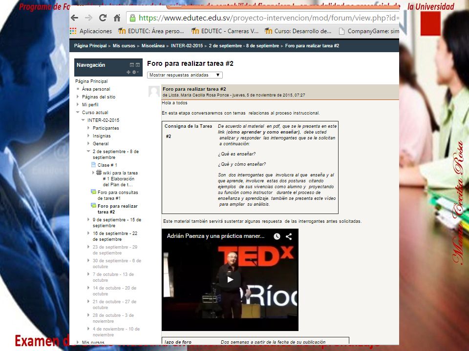
Task: Open the Navegación block gear actions menu
Action: (x=135, y=72)
